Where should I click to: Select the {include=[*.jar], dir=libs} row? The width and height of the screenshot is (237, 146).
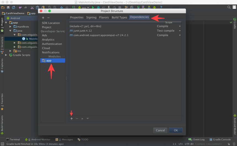[x=125, y=26]
